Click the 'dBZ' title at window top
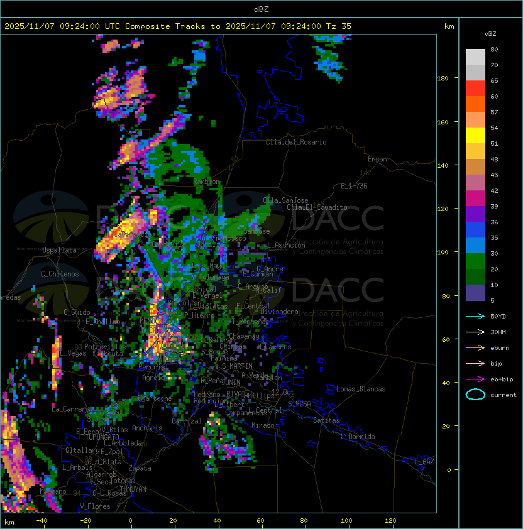The width and height of the screenshot is (523, 529). pyautogui.click(x=261, y=9)
